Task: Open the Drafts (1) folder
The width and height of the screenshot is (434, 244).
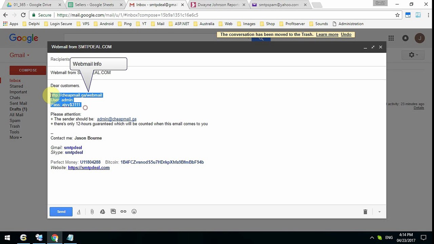Action: pos(18,109)
